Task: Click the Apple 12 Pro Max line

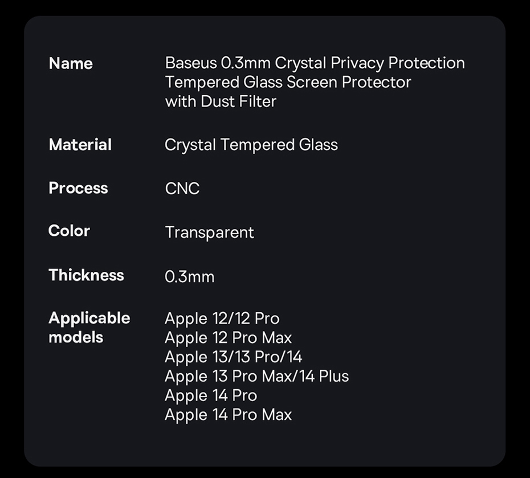Action: (228, 338)
